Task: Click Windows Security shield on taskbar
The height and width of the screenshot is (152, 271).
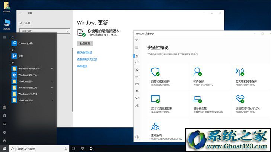Action: click(82, 149)
